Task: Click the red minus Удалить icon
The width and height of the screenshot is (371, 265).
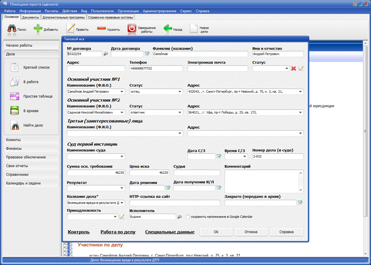Action: click(102, 29)
